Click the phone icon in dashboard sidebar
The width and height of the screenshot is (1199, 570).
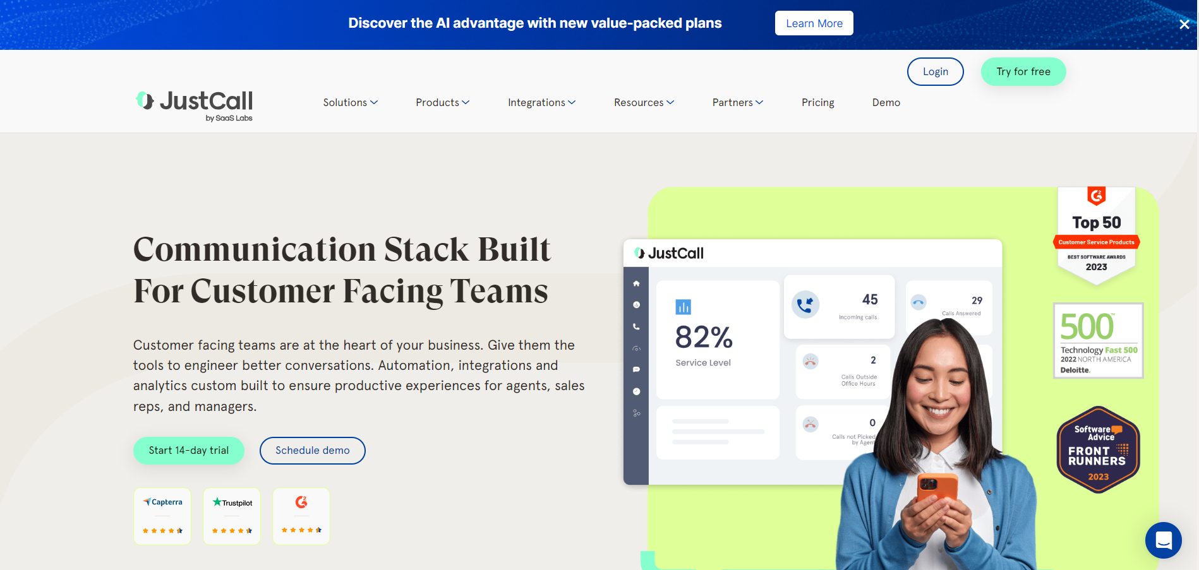point(636,326)
